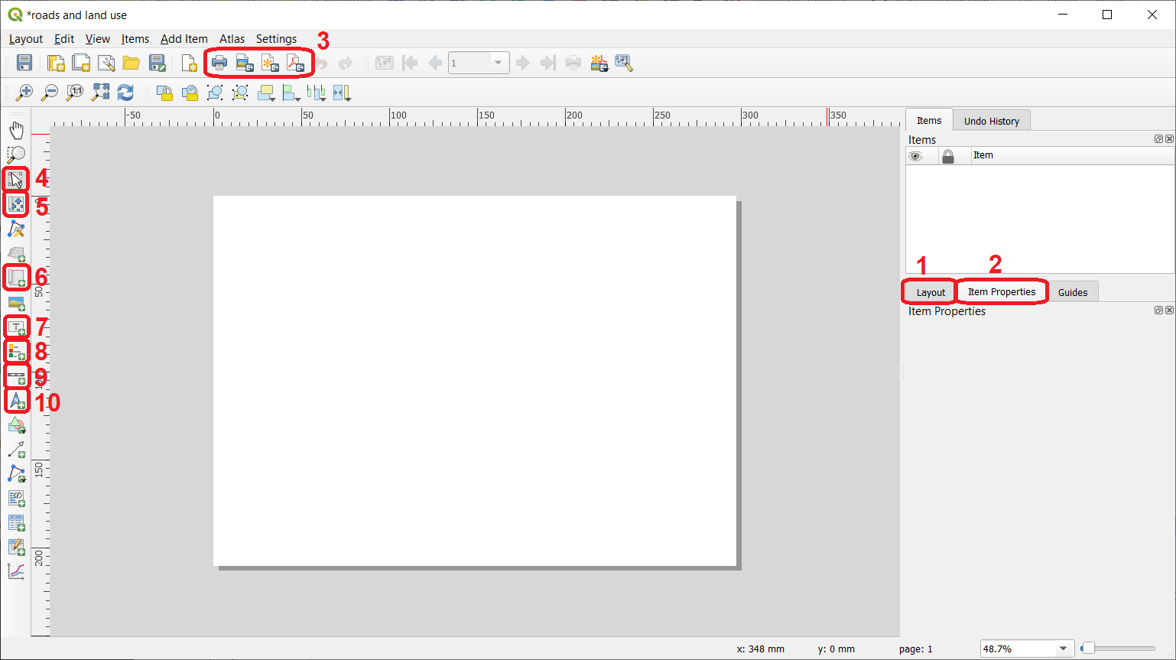Image resolution: width=1176 pixels, height=660 pixels.
Task: Unlock all items
Action: (x=190, y=93)
